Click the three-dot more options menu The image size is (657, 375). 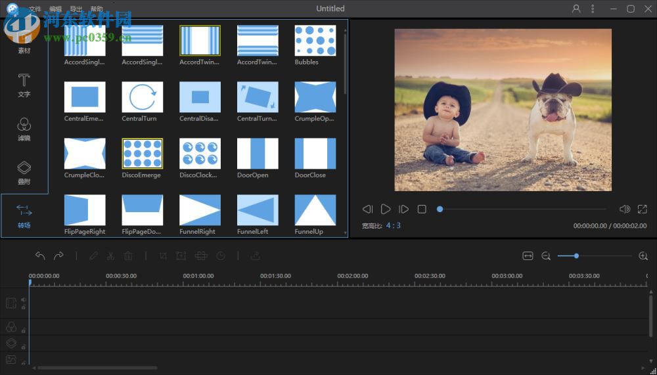tap(593, 9)
